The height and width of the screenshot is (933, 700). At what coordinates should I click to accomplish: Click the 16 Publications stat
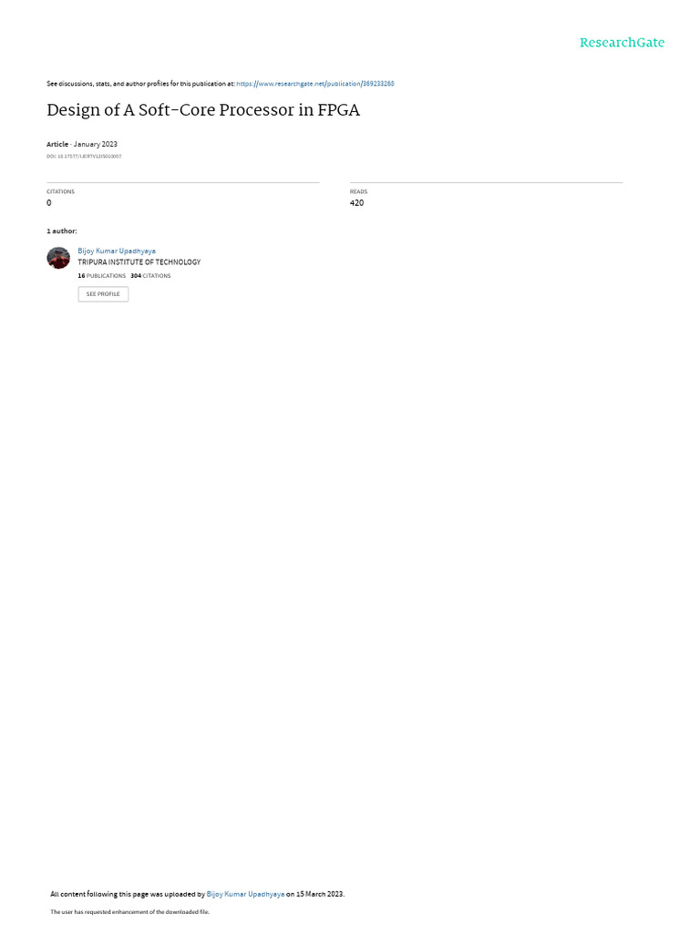[102, 276]
